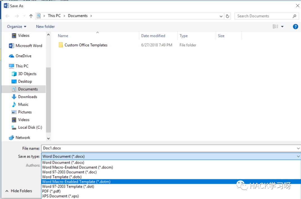301x199 pixels.
Task: Sort by the Size column header
Action: (221, 36)
